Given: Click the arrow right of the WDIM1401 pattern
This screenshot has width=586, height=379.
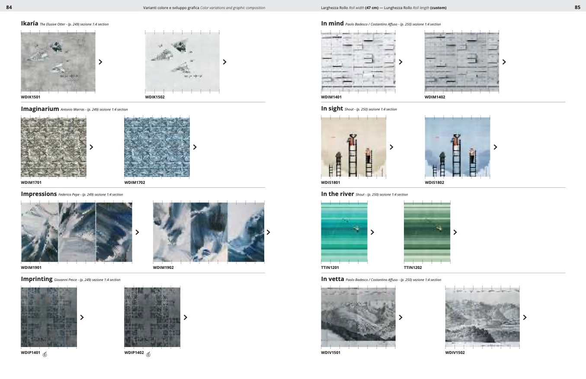Looking at the screenshot, I should point(400,62).
